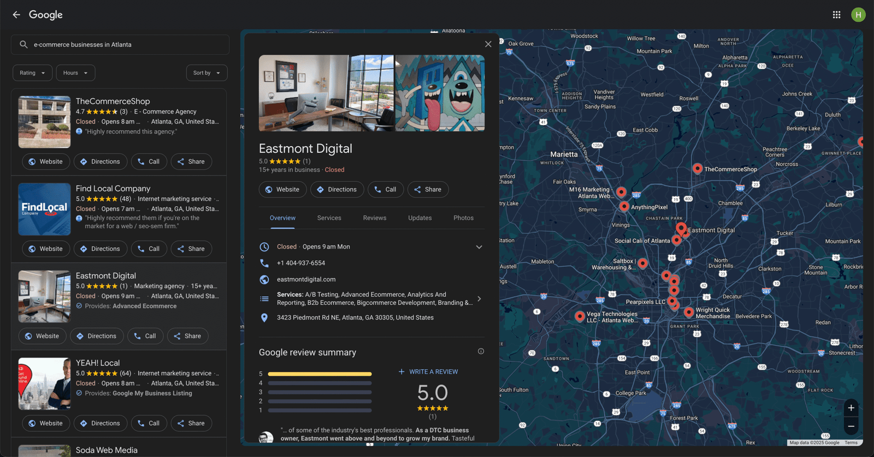Expand the Services list arrow

(479, 299)
